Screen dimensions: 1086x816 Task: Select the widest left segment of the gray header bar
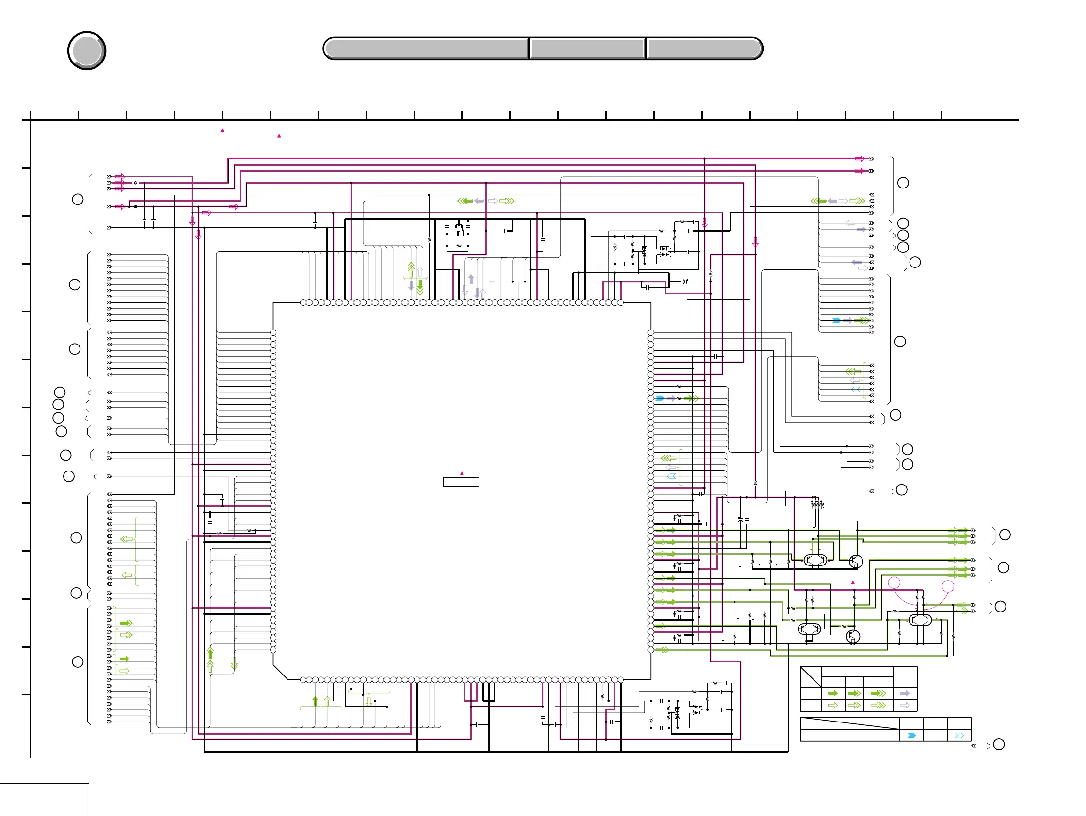pos(426,48)
